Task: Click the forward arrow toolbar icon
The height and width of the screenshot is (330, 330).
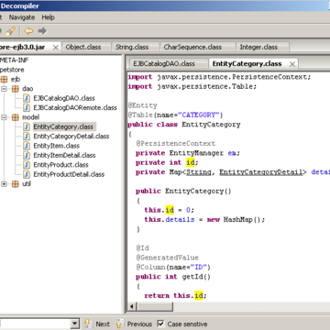Action: click(x=42, y=31)
